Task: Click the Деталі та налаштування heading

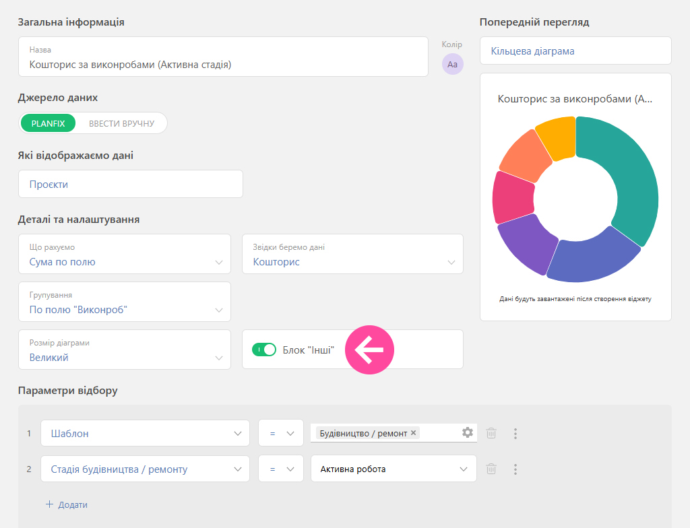Action: pyautogui.click(x=79, y=219)
